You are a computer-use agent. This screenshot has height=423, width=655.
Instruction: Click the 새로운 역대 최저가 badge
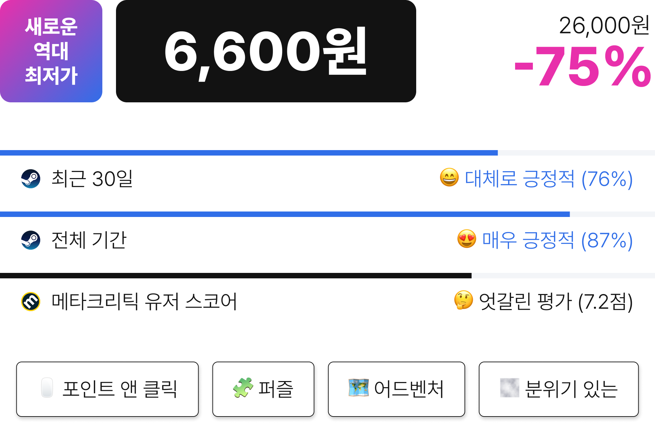pos(51,51)
